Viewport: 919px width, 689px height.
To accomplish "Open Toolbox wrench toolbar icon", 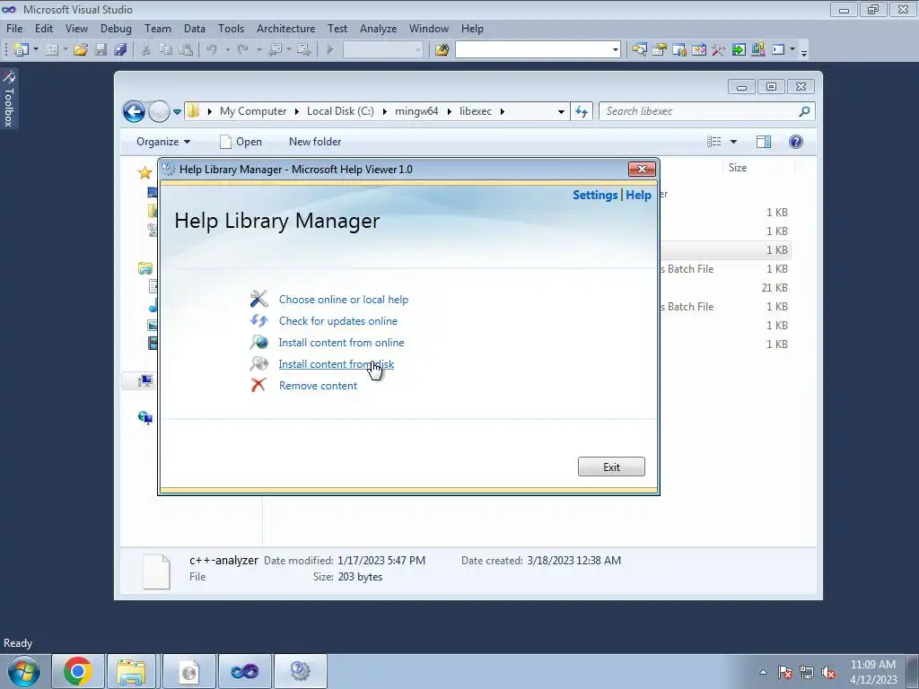I will (x=719, y=50).
